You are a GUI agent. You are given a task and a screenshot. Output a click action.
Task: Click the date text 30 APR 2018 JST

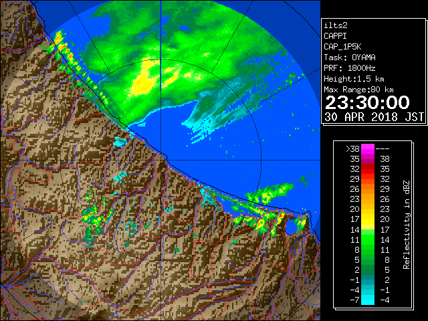[374, 117]
